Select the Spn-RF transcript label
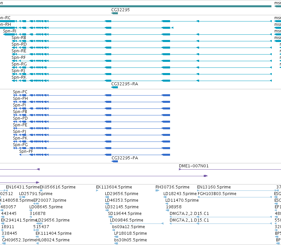The image size is (281, 245). coord(18,58)
